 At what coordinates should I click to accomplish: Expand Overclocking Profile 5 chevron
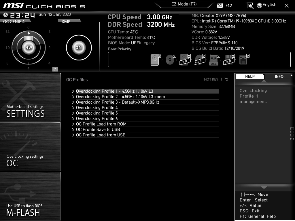click(x=73, y=113)
